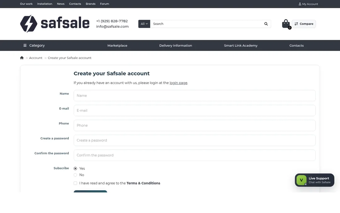Select Yes for Subscribe

75,169
